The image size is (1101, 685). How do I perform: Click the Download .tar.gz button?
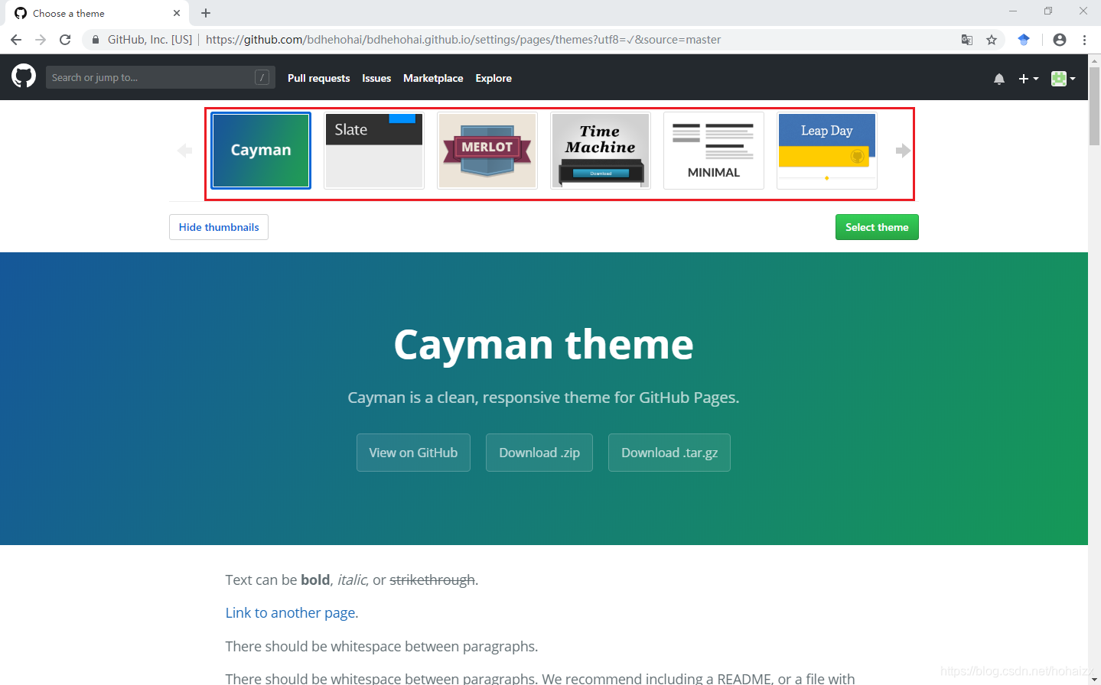point(669,453)
